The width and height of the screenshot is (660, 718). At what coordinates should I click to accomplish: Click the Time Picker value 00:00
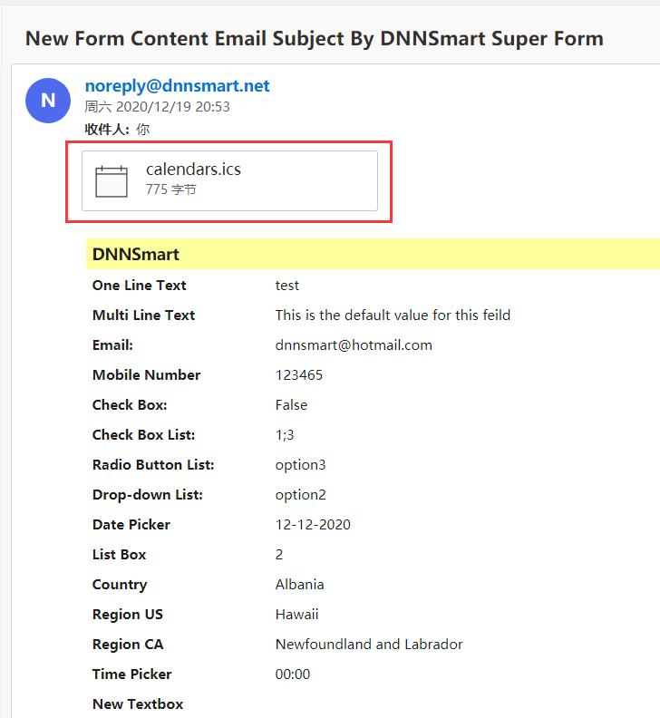coord(293,674)
